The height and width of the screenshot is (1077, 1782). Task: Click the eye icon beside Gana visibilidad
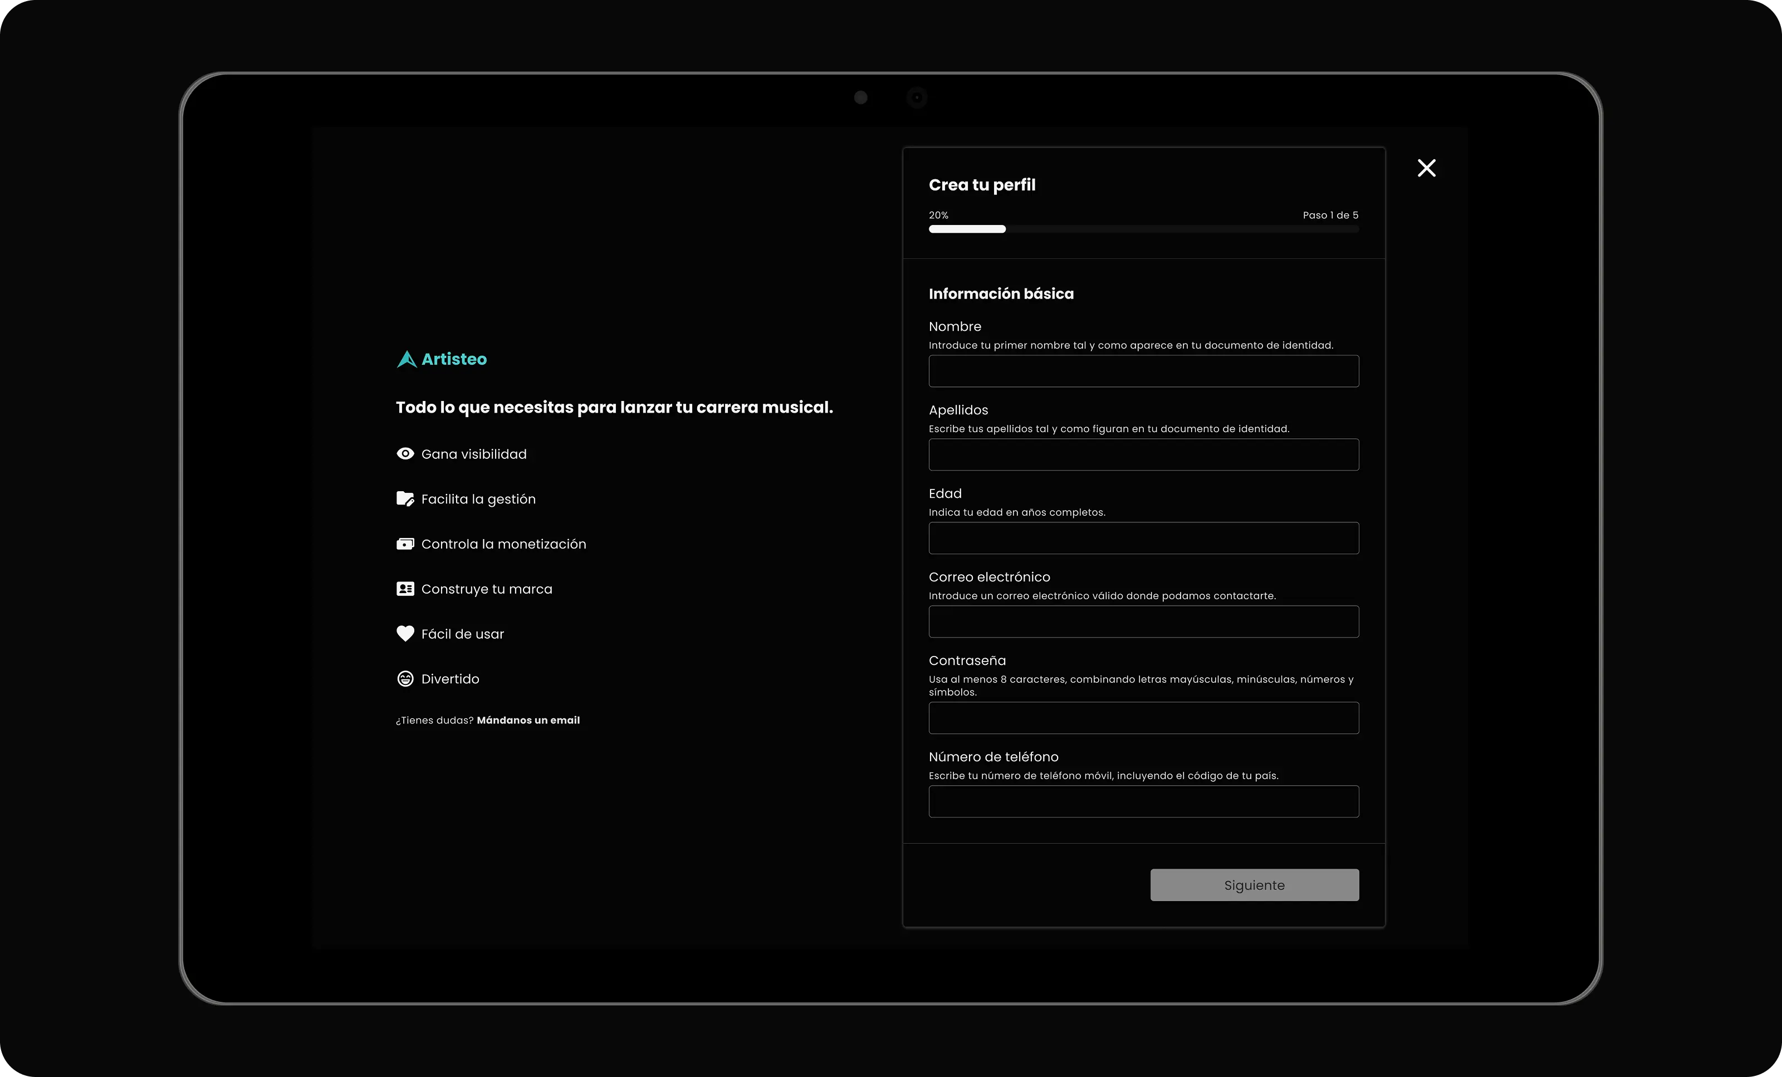(x=405, y=453)
